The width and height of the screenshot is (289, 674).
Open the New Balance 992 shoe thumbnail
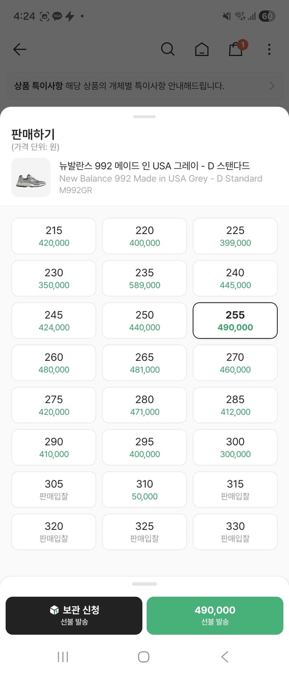tap(31, 177)
